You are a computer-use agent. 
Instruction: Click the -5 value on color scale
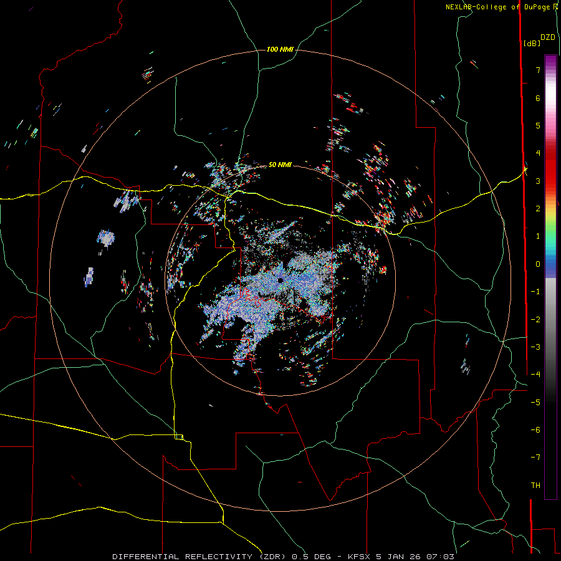tap(535, 403)
